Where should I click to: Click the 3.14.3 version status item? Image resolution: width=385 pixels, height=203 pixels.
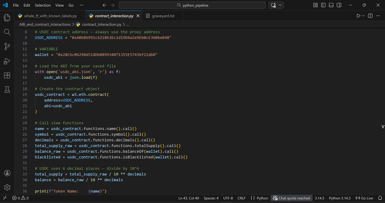pyautogui.click(x=320, y=198)
